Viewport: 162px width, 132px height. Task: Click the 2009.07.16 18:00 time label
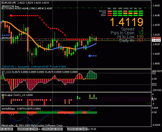(52, 129)
